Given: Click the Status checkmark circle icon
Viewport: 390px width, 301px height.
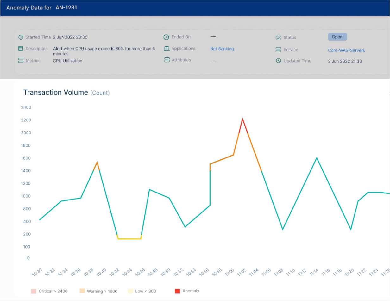Looking at the screenshot, I should click(279, 38).
